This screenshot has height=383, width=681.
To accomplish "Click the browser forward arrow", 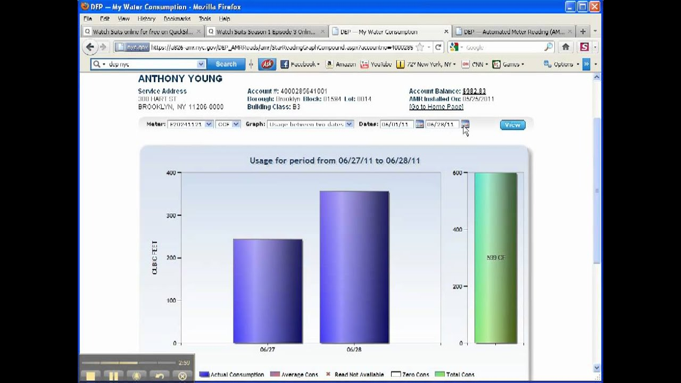I will [103, 47].
